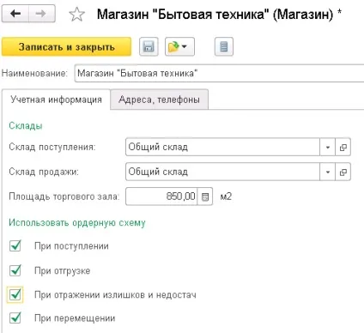Save with the floppy disk icon
This screenshot has height=333, width=364.
pos(149,46)
